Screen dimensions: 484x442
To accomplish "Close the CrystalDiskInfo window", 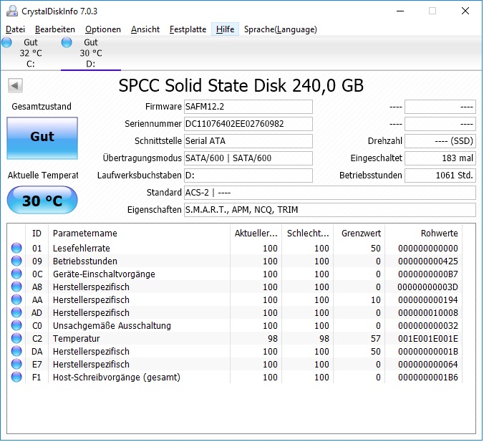I will click(x=465, y=11).
